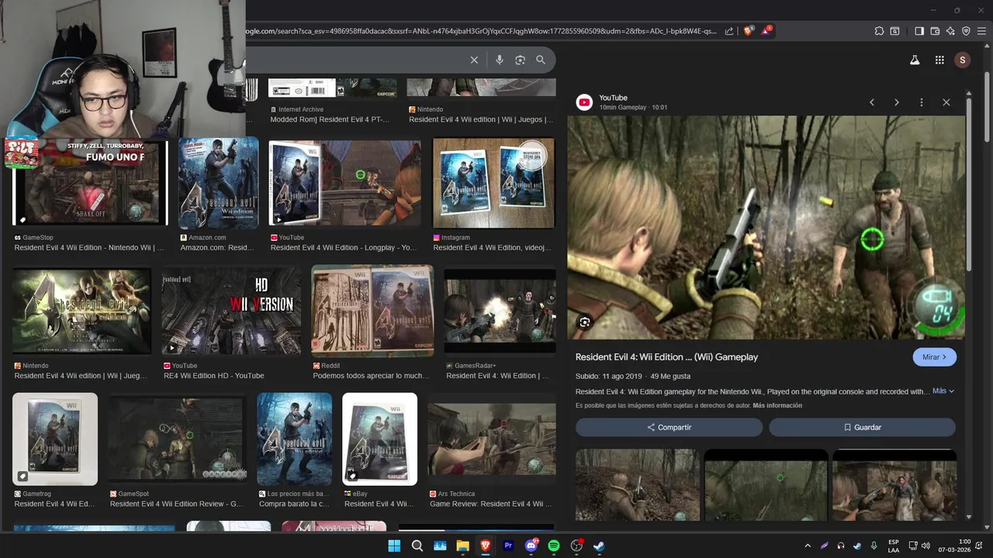Open Google Lens image search icon

[x=520, y=60]
